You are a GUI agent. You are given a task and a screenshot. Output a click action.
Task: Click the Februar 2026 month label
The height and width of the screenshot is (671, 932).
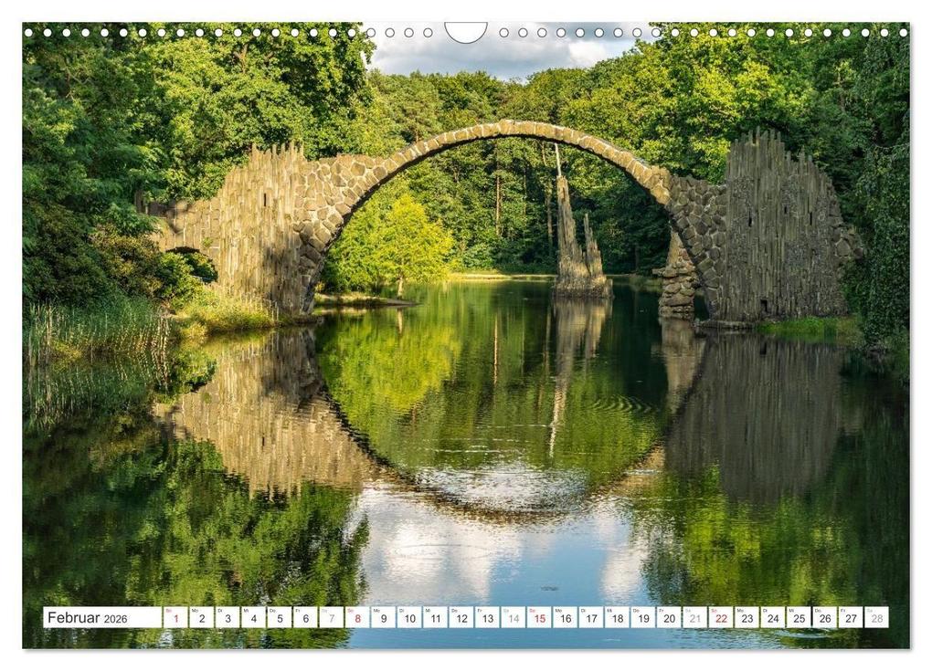pyautogui.click(x=88, y=617)
